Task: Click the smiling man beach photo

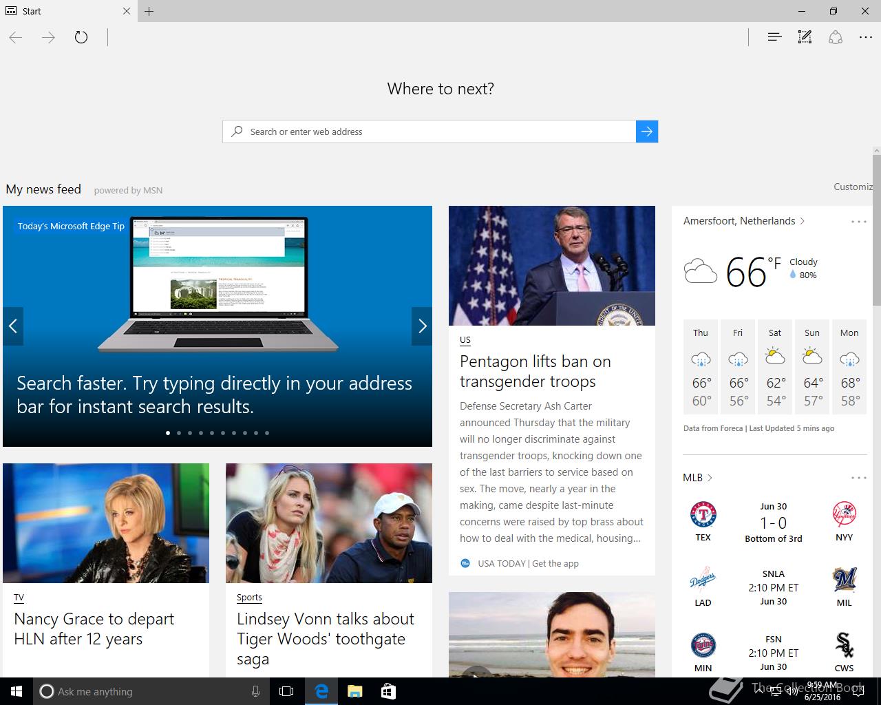Action: pos(552,635)
